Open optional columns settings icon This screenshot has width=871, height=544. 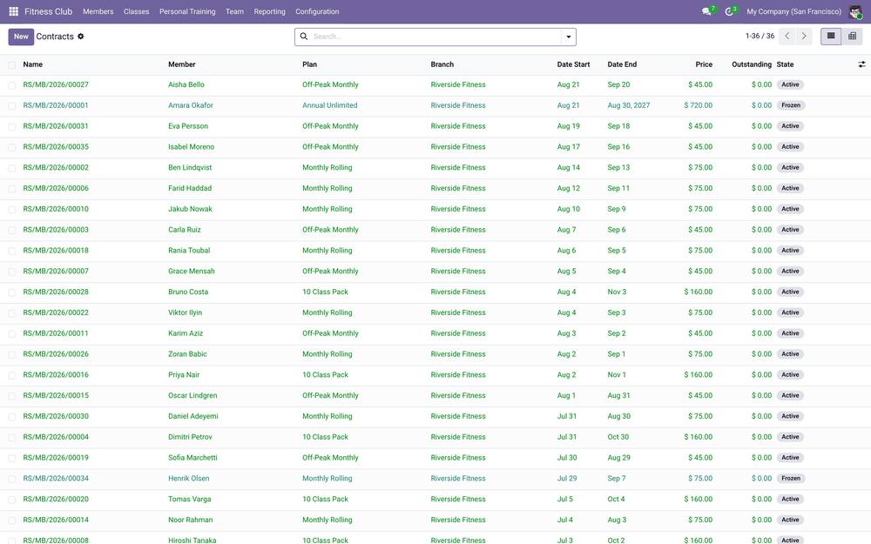coord(861,64)
